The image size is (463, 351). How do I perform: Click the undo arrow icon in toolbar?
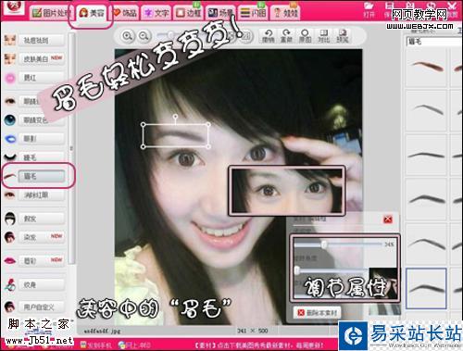[269, 36]
